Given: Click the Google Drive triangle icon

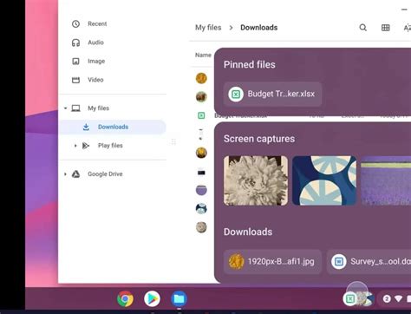Looking at the screenshot, I should 75,174.
